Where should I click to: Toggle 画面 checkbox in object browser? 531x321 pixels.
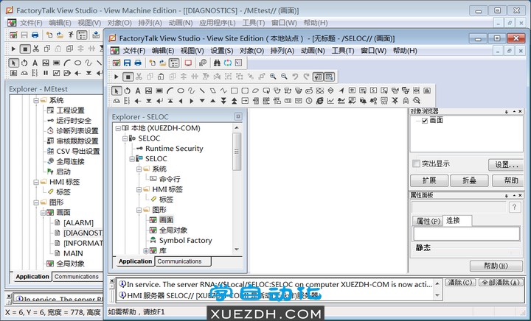click(x=425, y=121)
